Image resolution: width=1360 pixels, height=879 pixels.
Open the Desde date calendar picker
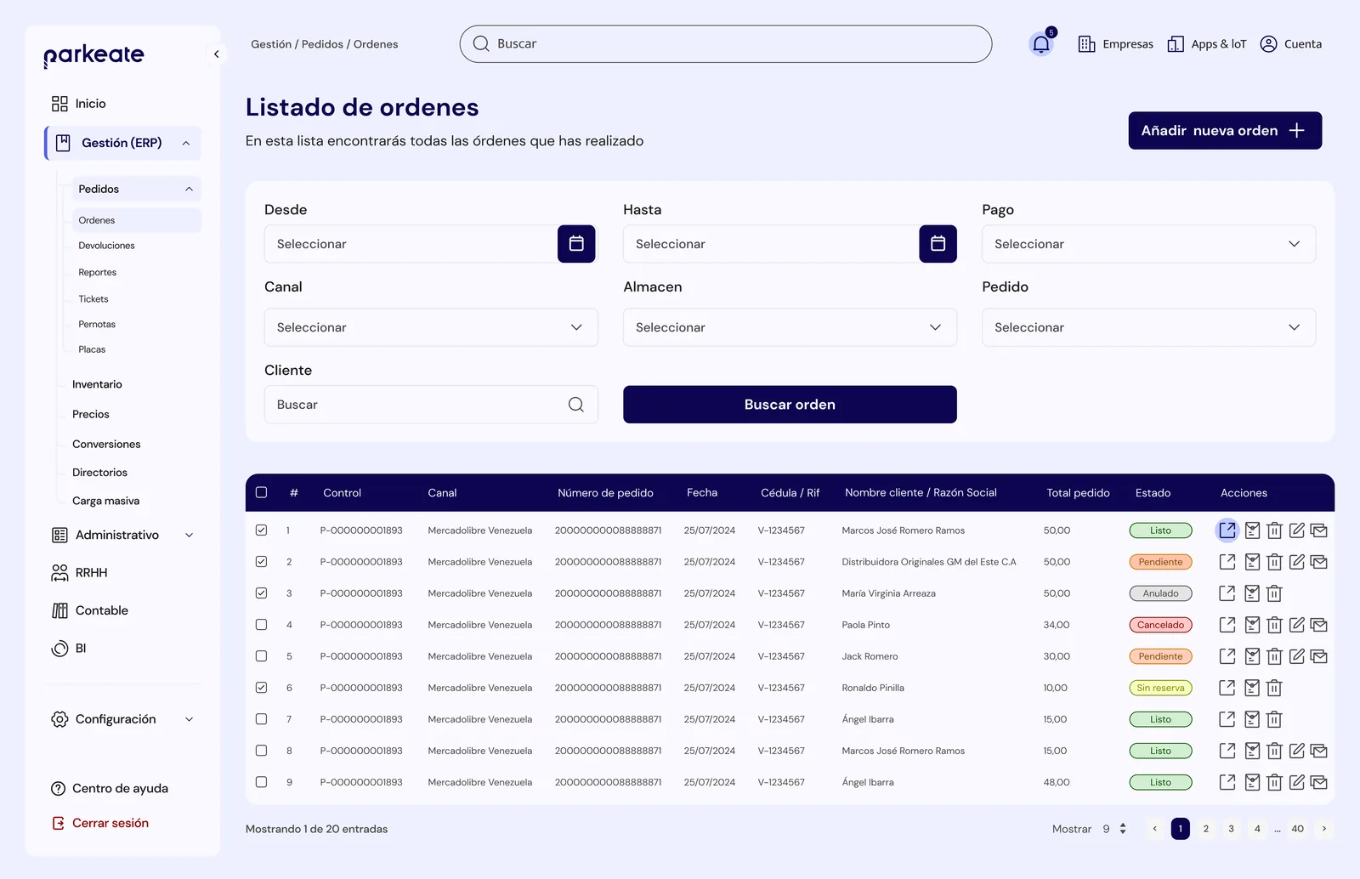click(x=576, y=244)
